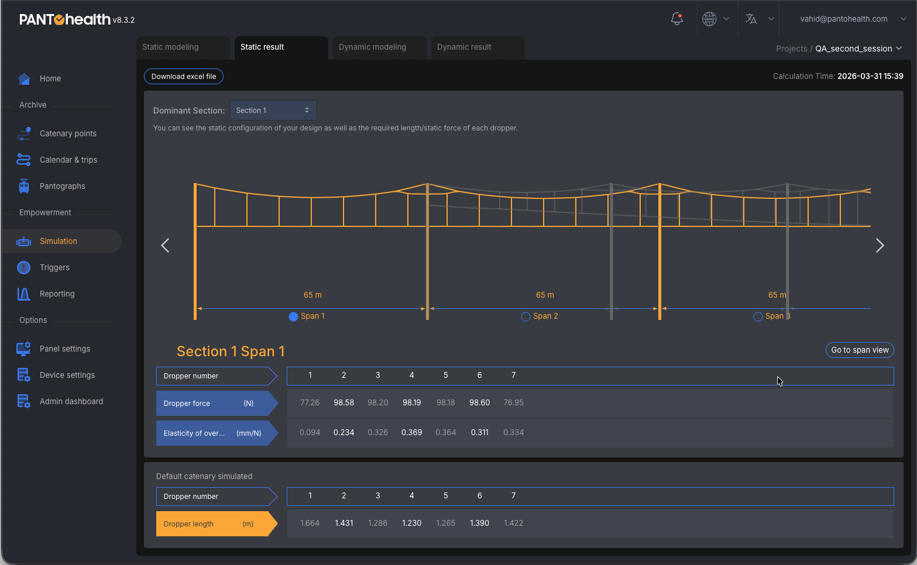Click Calculation Time 2026-03-31 15:39
Viewport: 917px width, 565px height.
click(838, 76)
